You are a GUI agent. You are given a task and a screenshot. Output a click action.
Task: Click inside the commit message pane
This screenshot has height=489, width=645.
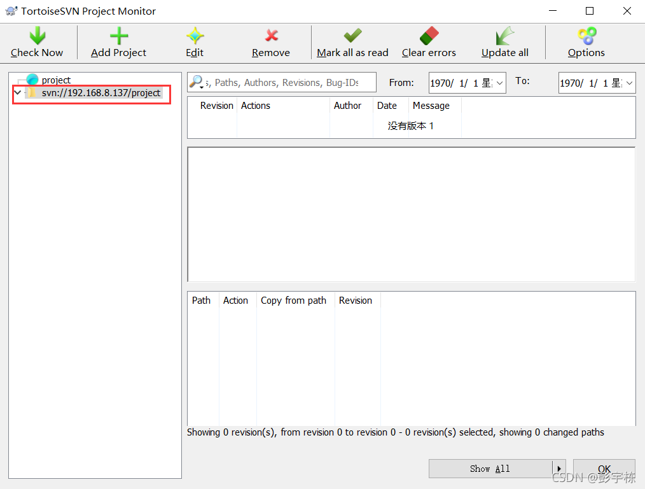(412, 215)
